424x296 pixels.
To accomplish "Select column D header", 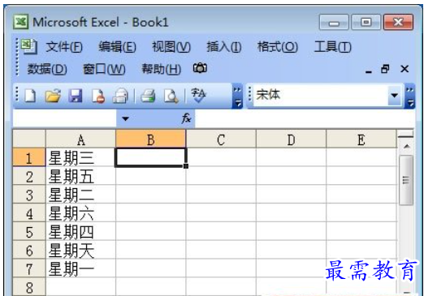I will tap(291, 139).
